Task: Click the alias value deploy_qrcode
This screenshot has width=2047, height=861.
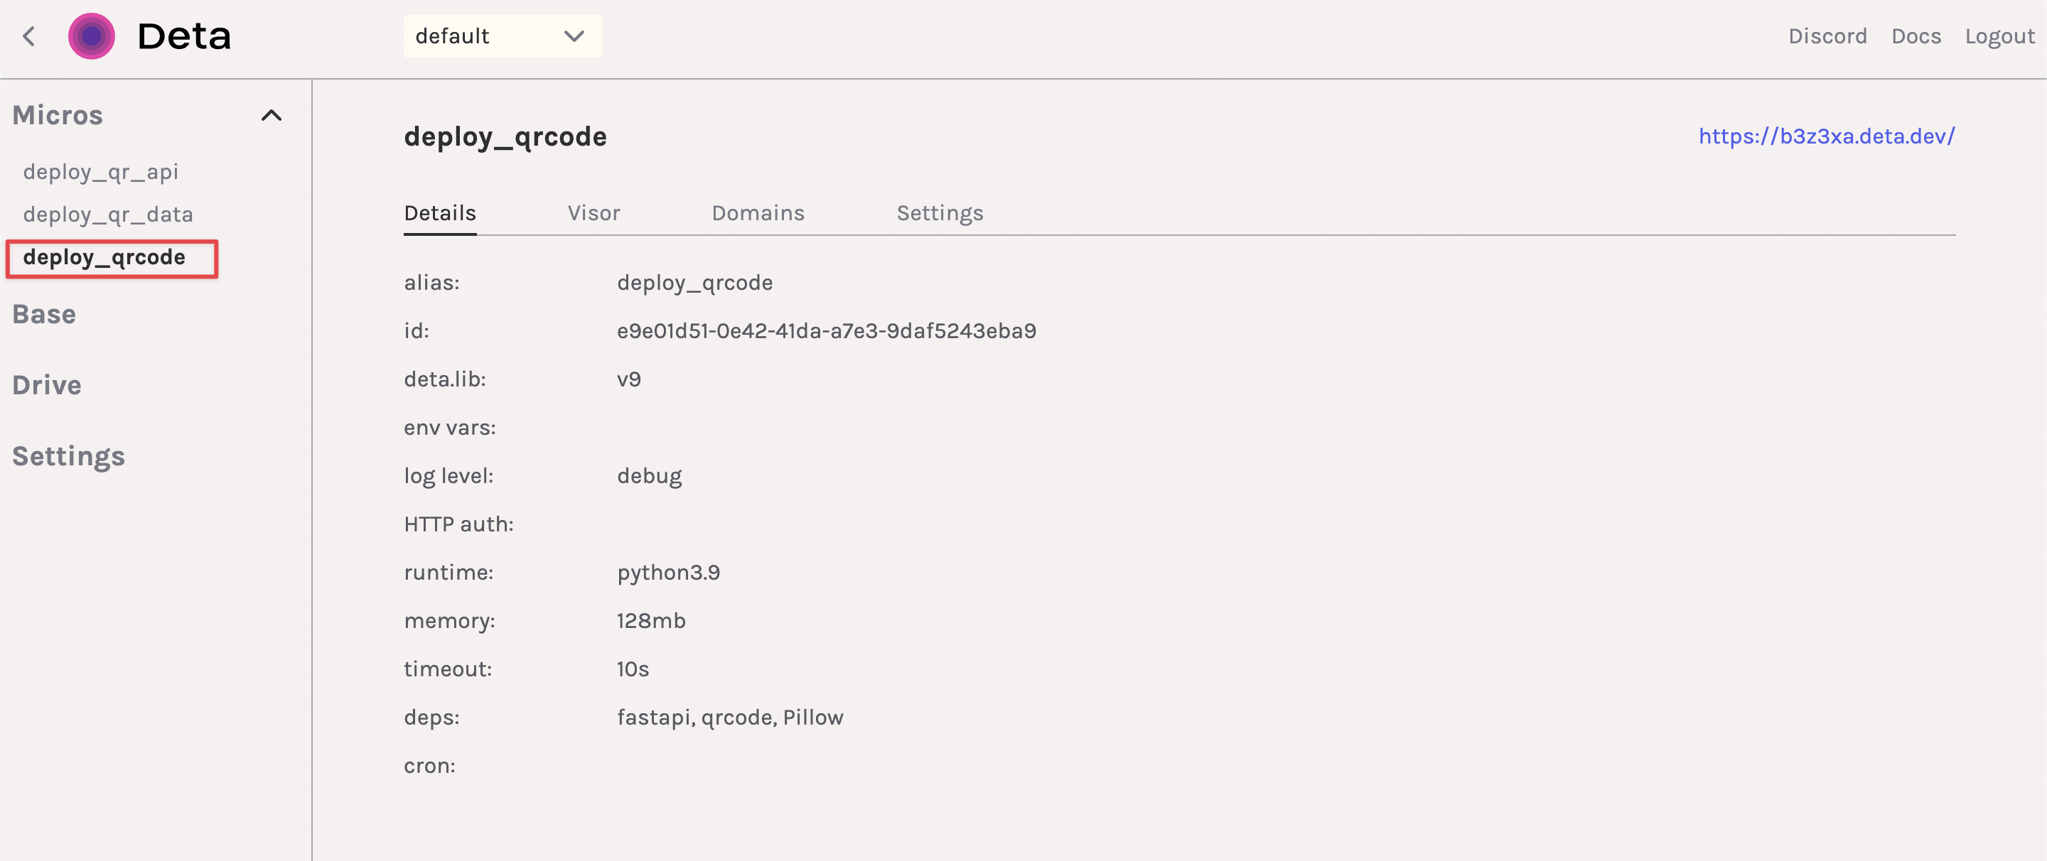Action: [x=694, y=283]
